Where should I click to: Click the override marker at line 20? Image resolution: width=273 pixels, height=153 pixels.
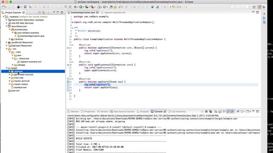point(68,65)
